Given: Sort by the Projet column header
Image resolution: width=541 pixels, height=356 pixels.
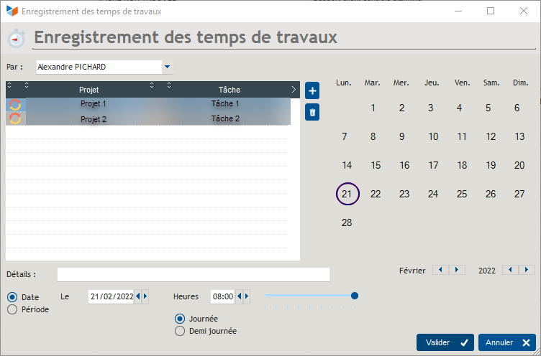Looking at the screenshot, I should 89,90.
